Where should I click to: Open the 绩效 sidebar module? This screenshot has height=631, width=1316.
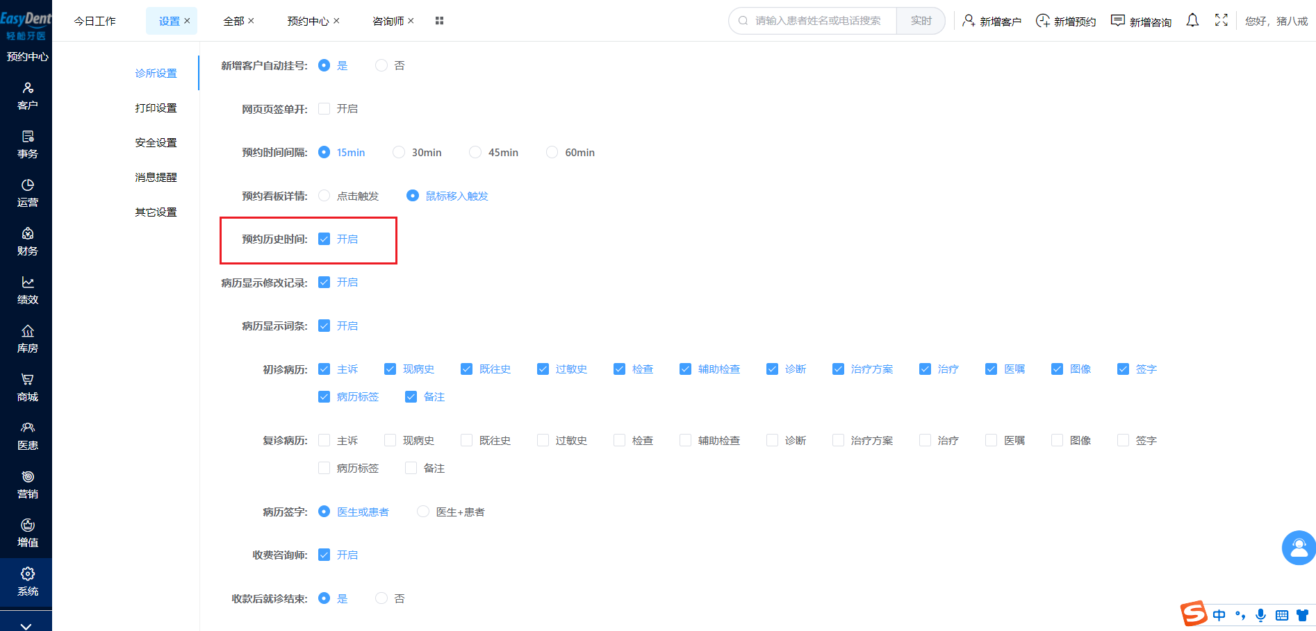(x=27, y=290)
